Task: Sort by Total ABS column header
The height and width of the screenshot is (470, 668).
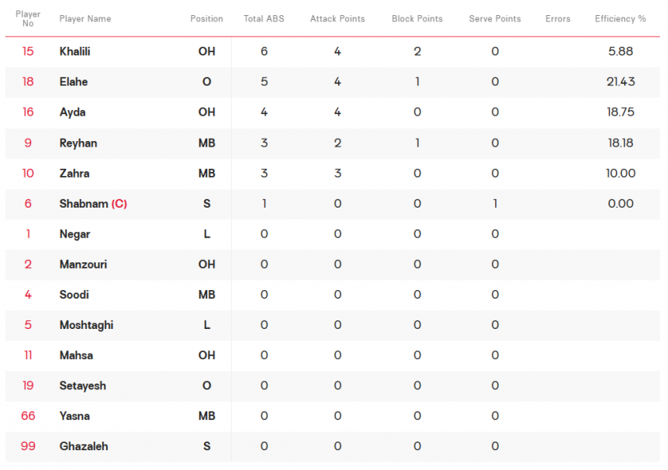Action: (263, 19)
